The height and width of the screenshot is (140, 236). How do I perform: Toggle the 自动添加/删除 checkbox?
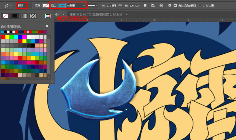click(175, 5)
